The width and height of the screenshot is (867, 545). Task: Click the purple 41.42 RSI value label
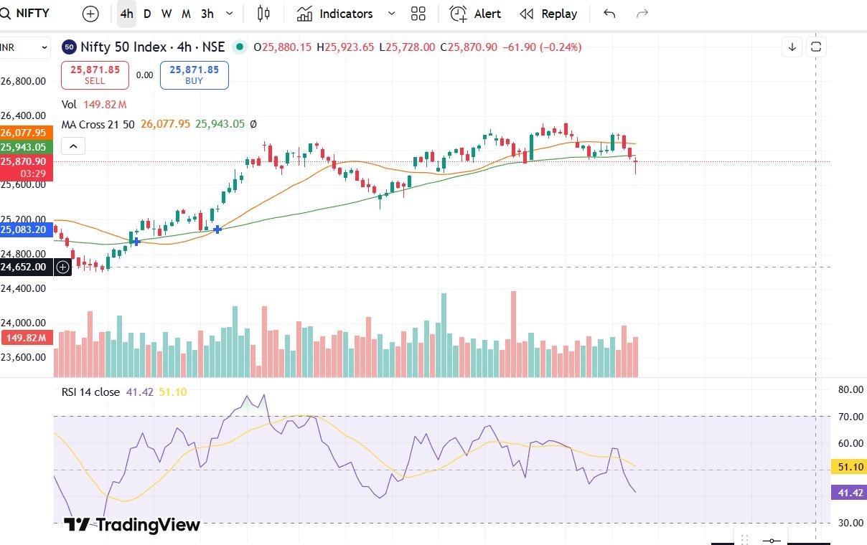[849, 492]
